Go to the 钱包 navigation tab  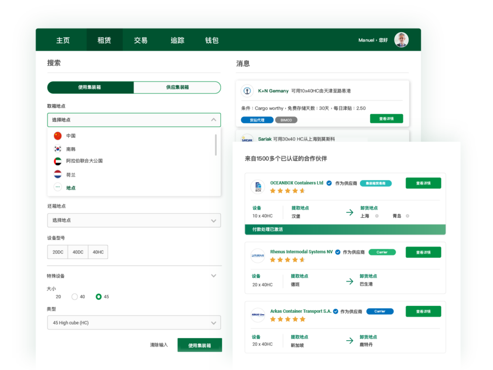pos(212,40)
